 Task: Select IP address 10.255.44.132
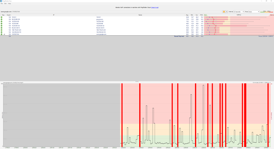pyautogui.click(x=16, y=26)
